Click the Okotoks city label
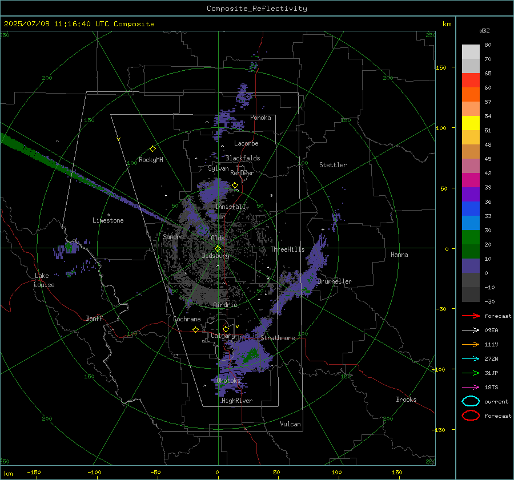 pyautogui.click(x=228, y=381)
